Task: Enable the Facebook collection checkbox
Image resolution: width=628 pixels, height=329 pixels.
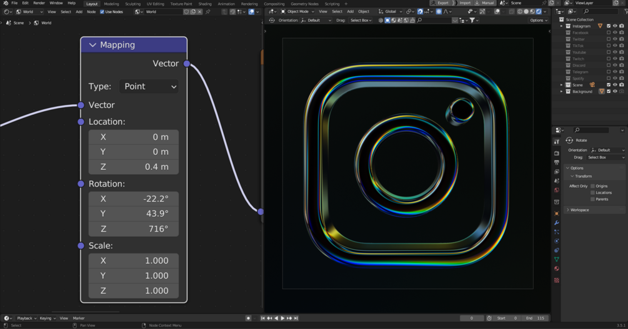Action: click(x=609, y=33)
